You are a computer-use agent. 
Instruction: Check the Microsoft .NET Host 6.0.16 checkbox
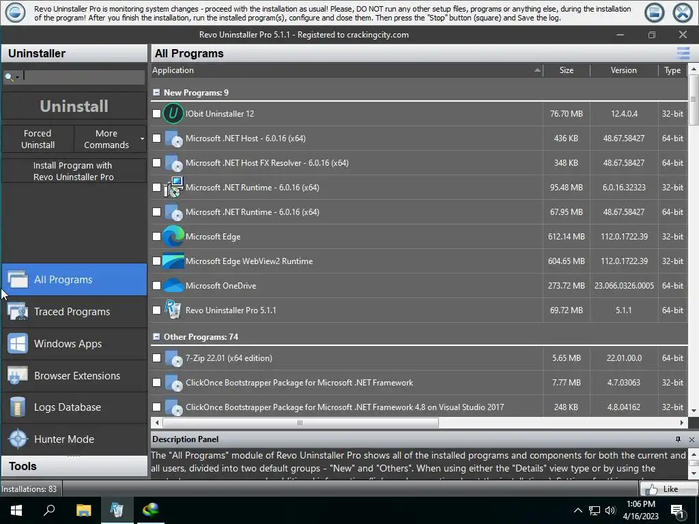pyautogui.click(x=156, y=138)
